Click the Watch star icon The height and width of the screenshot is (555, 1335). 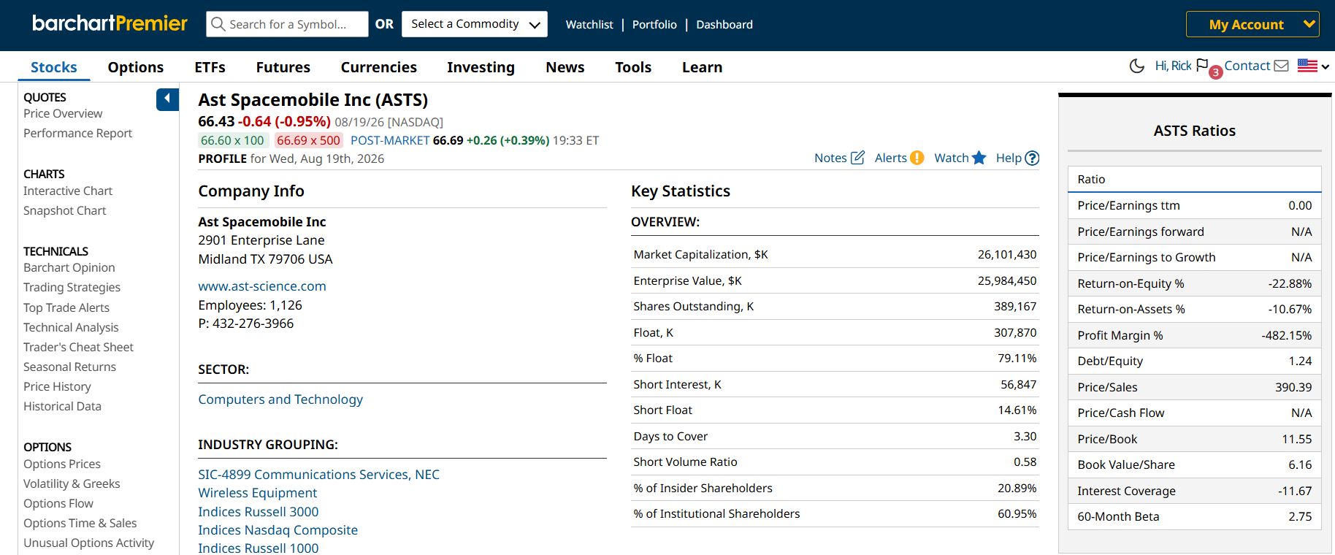click(979, 158)
